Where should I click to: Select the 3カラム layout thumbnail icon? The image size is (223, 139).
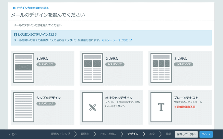[x=161, y=68]
